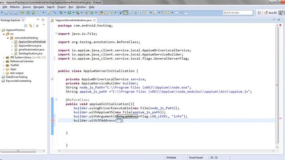Select gmailAutomation.java in the tree

click(31, 49)
